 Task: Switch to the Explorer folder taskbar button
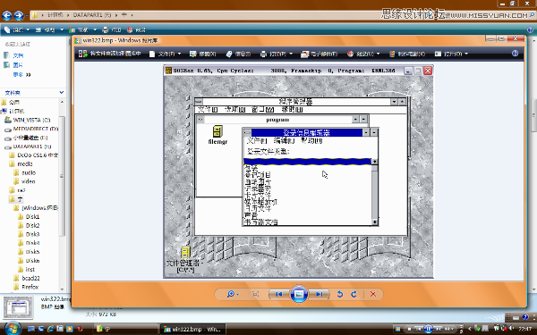point(126,329)
